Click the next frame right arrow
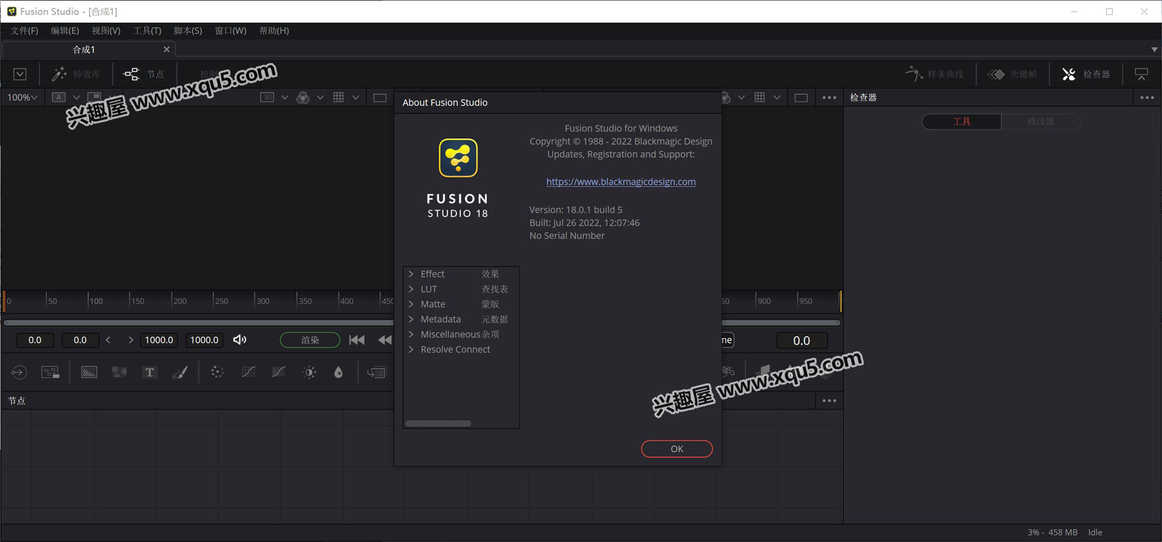The image size is (1162, 542). pos(131,340)
